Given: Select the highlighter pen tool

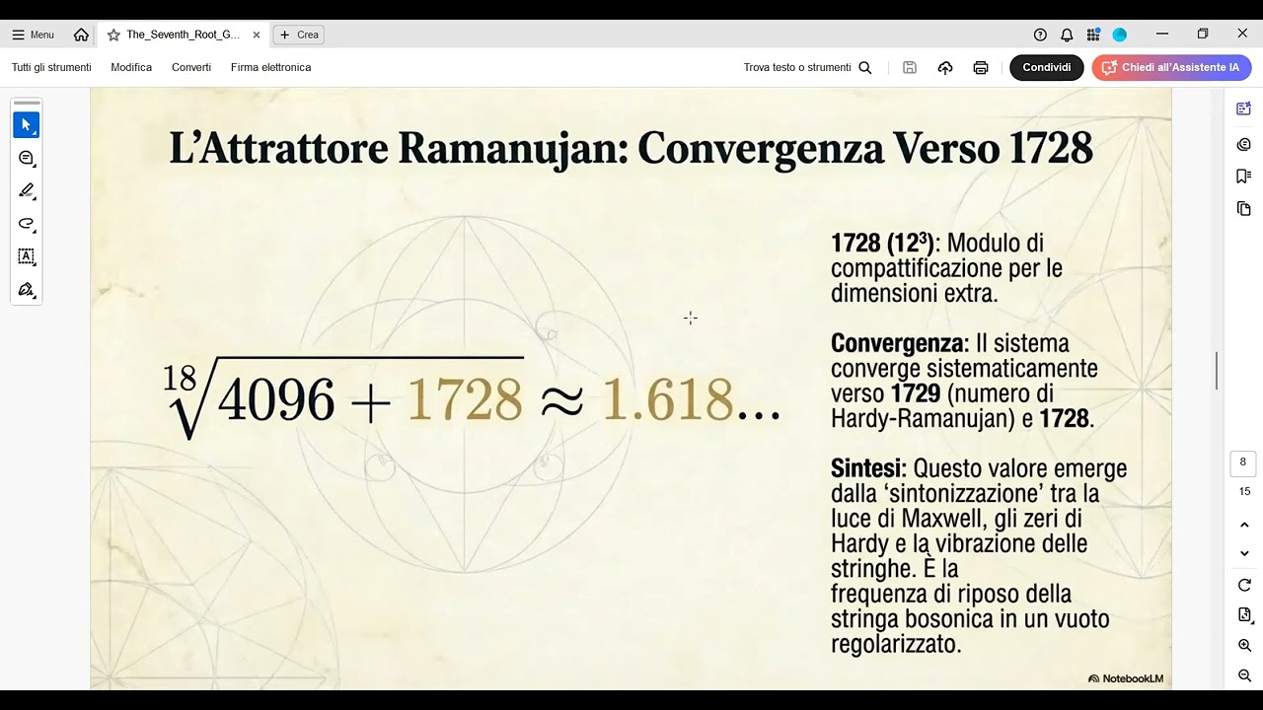Looking at the screenshot, I should (27, 190).
